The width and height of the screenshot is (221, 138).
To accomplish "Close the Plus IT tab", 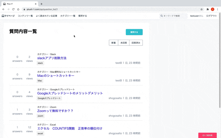I will (36, 4).
